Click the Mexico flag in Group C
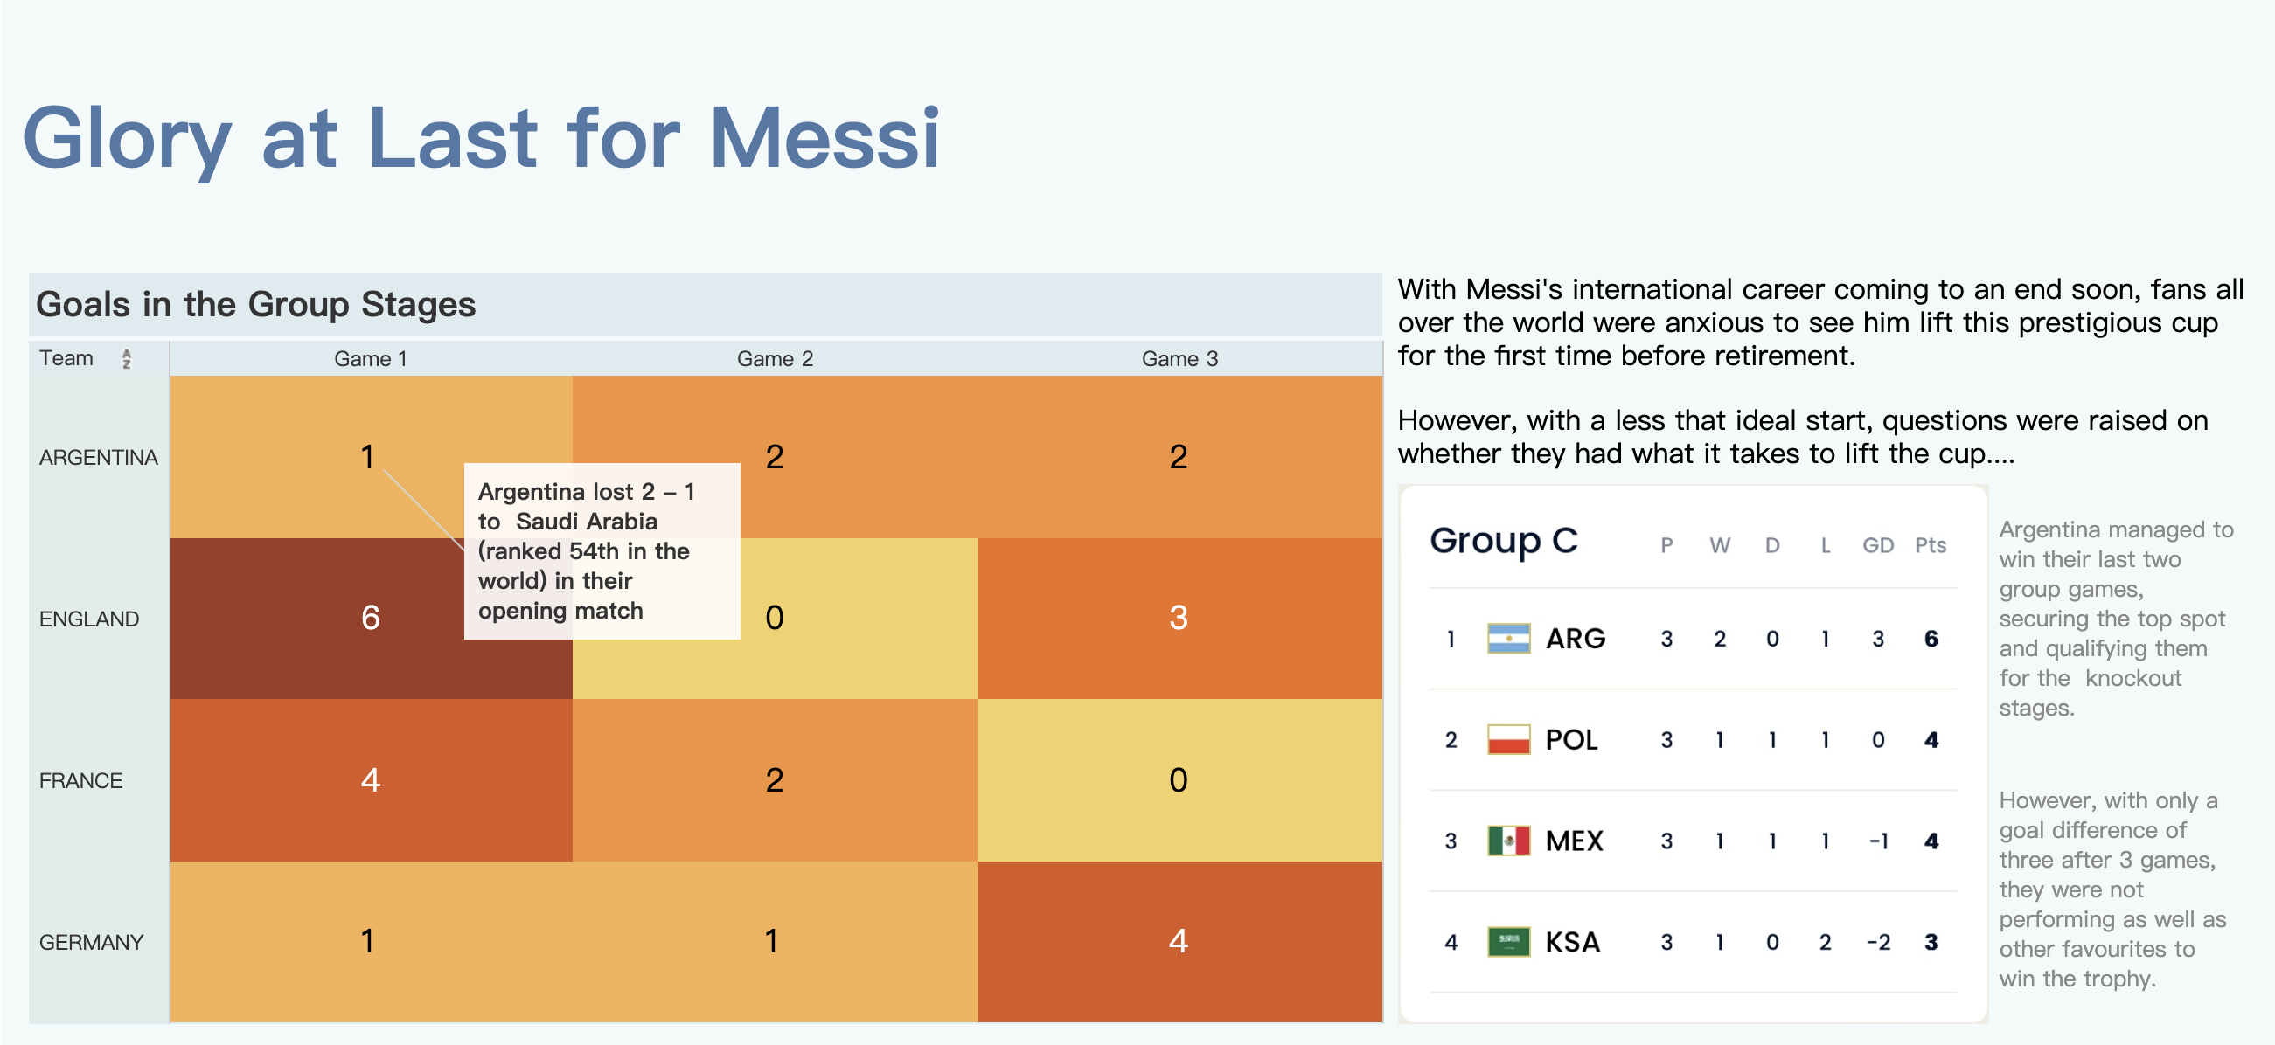The height and width of the screenshot is (1045, 2275). coord(1508,841)
